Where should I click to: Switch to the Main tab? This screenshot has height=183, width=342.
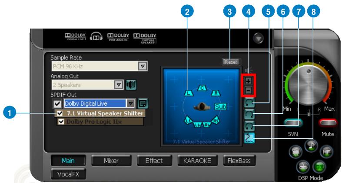[68, 161]
